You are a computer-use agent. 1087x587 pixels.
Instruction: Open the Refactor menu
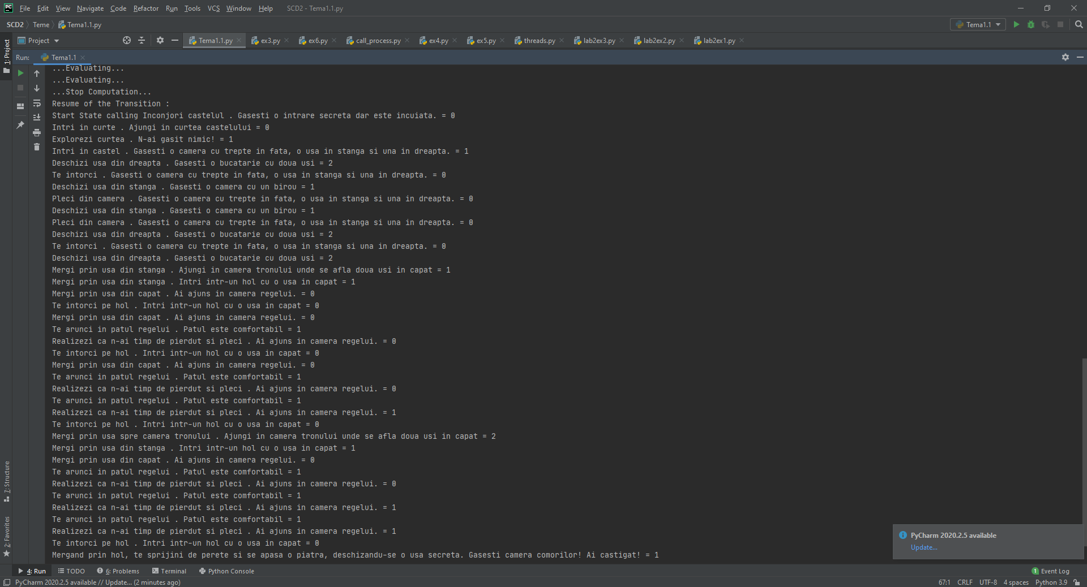click(x=145, y=8)
